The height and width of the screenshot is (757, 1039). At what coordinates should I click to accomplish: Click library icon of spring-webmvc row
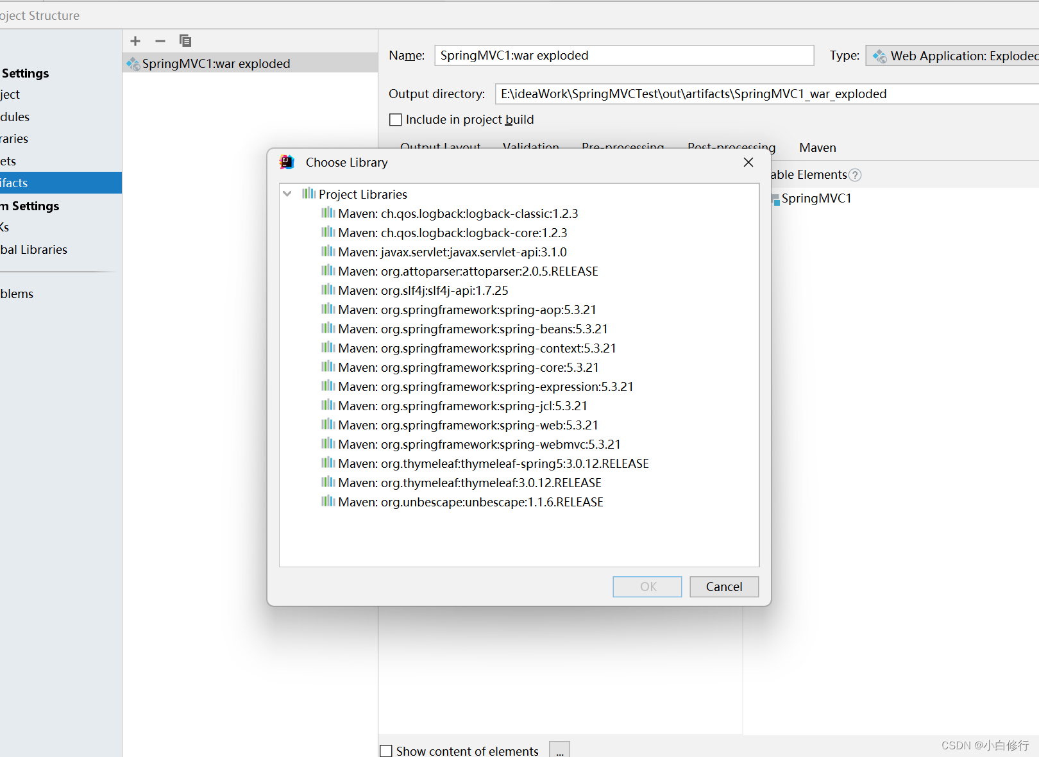click(328, 444)
